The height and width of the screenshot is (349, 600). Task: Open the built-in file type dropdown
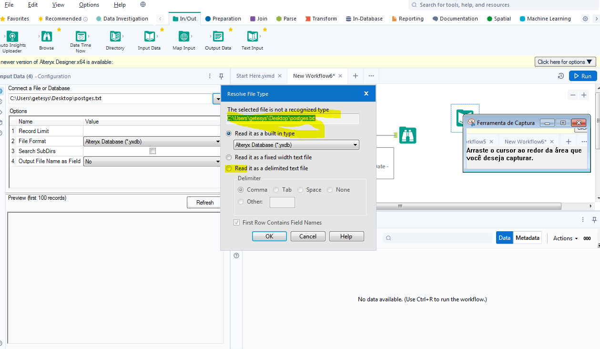[x=355, y=144]
